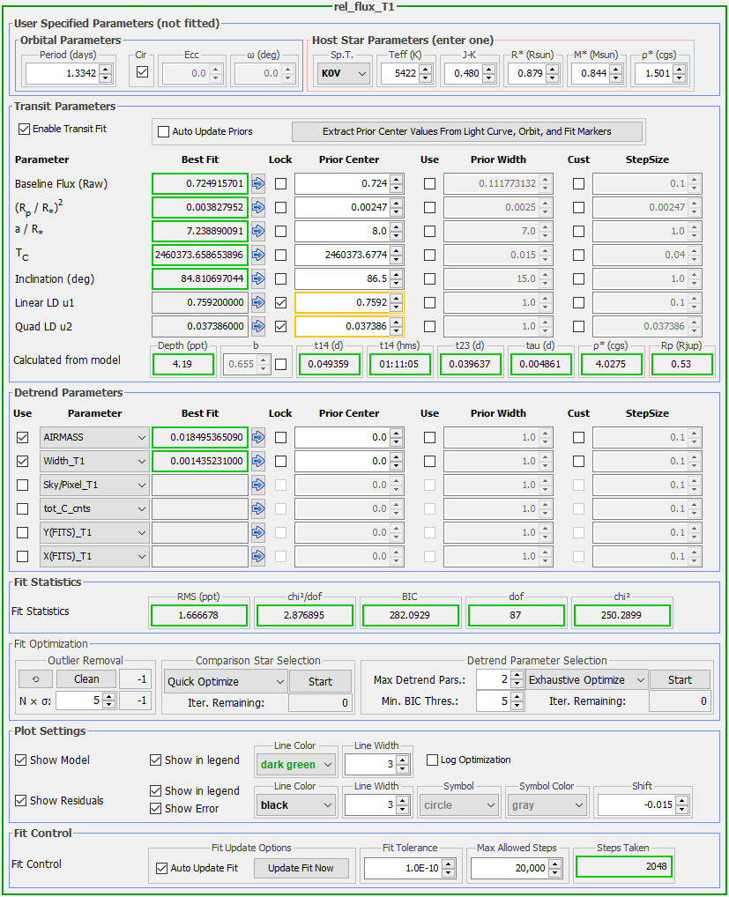Toggle the Show Residuals checkbox
Screen dimensions: 729x897
(x=20, y=800)
